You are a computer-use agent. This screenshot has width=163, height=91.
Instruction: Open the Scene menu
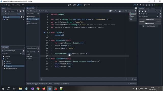click(3, 5)
